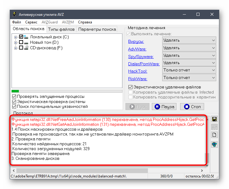Click the horizontal scrollbar left arrow
This screenshot has width=229, height=189.
pyautogui.click(x=14, y=170)
